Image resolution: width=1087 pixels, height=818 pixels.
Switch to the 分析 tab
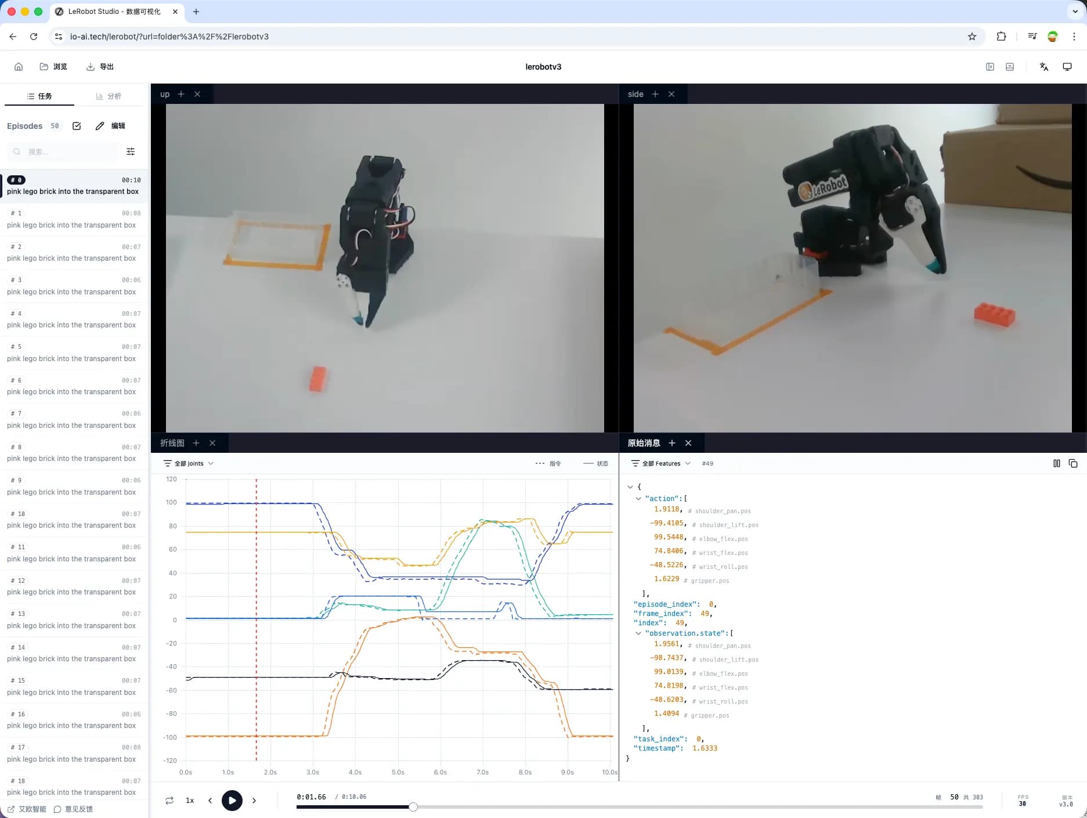tap(109, 96)
